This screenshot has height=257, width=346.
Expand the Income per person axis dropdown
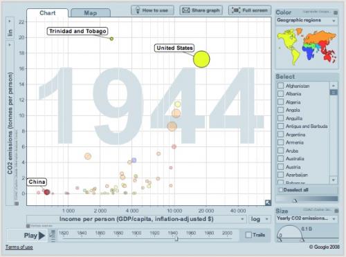(x=136, y=219)
